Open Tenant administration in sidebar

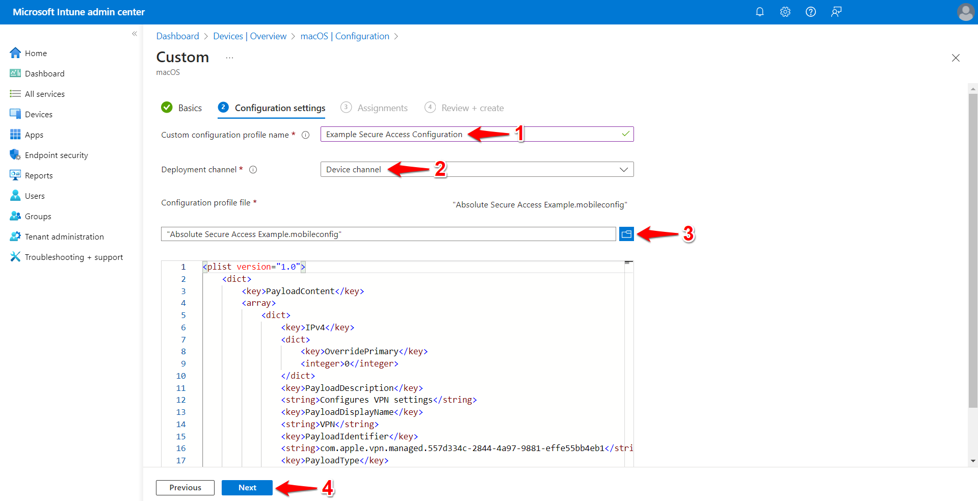pos(64,236)
